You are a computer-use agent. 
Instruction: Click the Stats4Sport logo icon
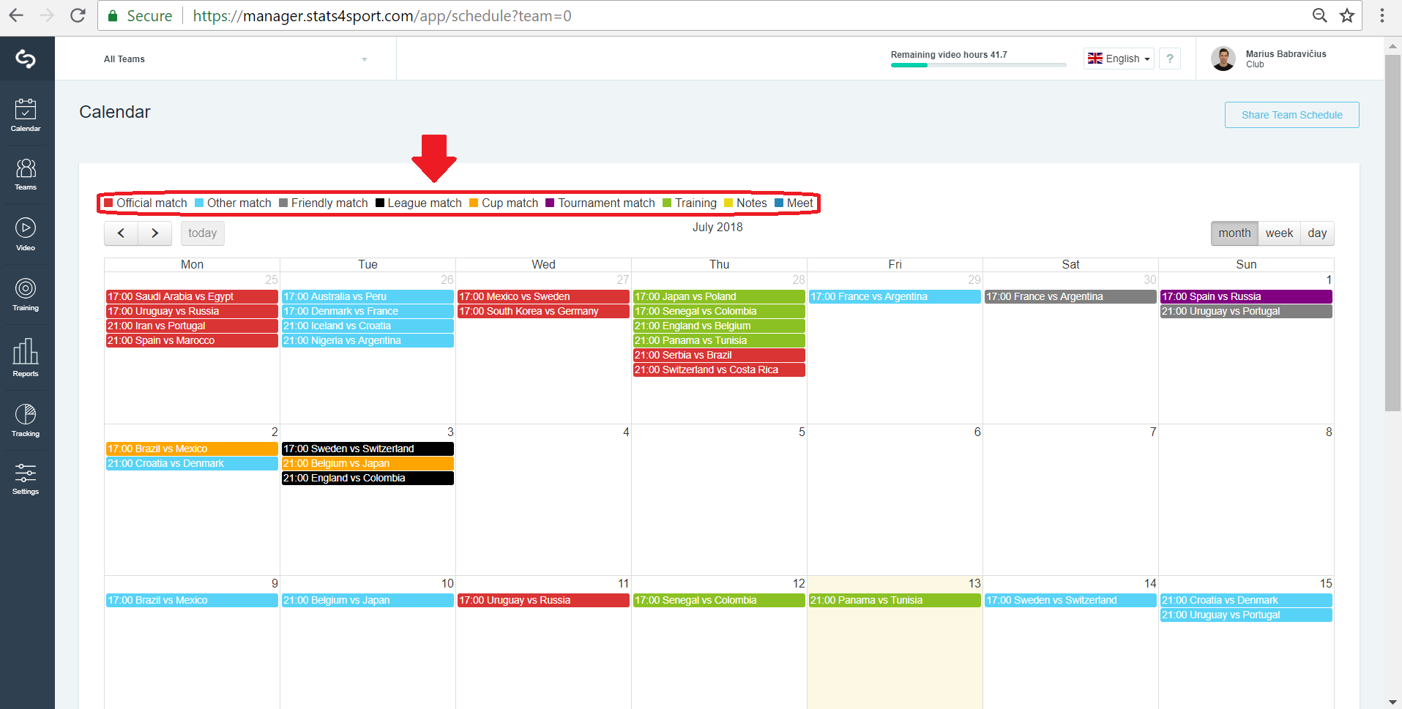[26, 59]
